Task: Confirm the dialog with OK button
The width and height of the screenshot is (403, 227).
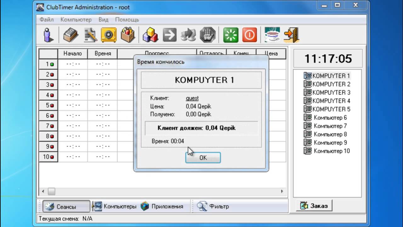Action: pos(203,158)
